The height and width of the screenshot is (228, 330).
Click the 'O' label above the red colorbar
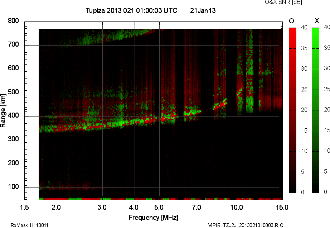tap(291, 21)
